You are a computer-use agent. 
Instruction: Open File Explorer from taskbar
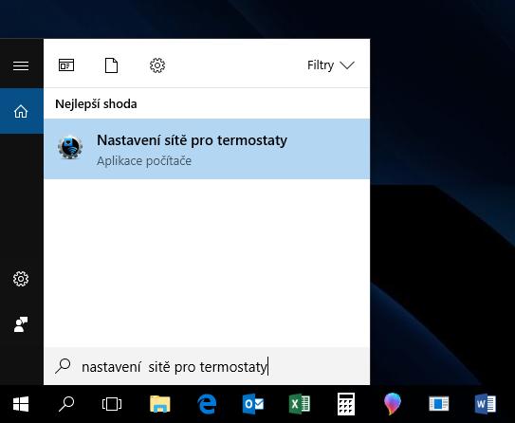(x=160, y=404)
